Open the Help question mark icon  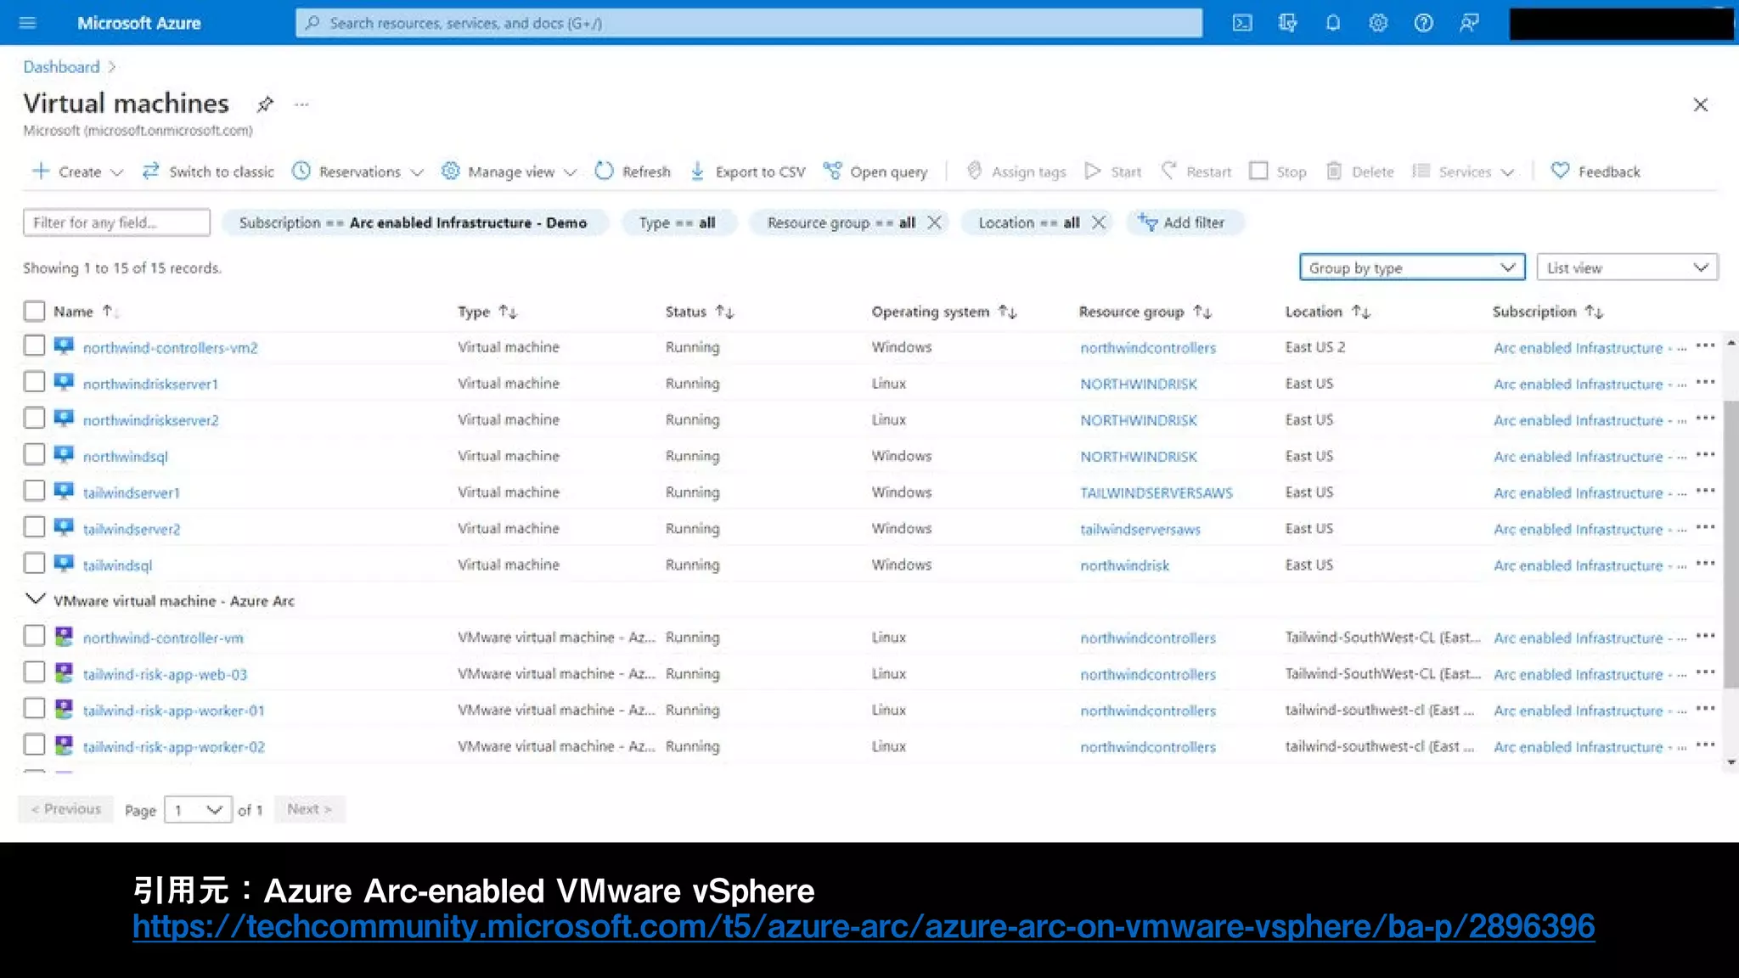(x=1424, y=23)
